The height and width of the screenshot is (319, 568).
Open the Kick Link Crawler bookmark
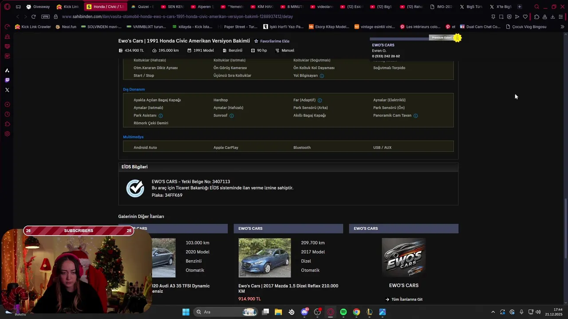pyautogui.click(x=33, y=27)
